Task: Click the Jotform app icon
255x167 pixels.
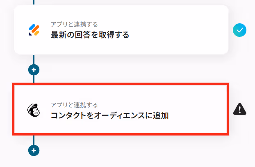Action: click(x=34, y=30)
